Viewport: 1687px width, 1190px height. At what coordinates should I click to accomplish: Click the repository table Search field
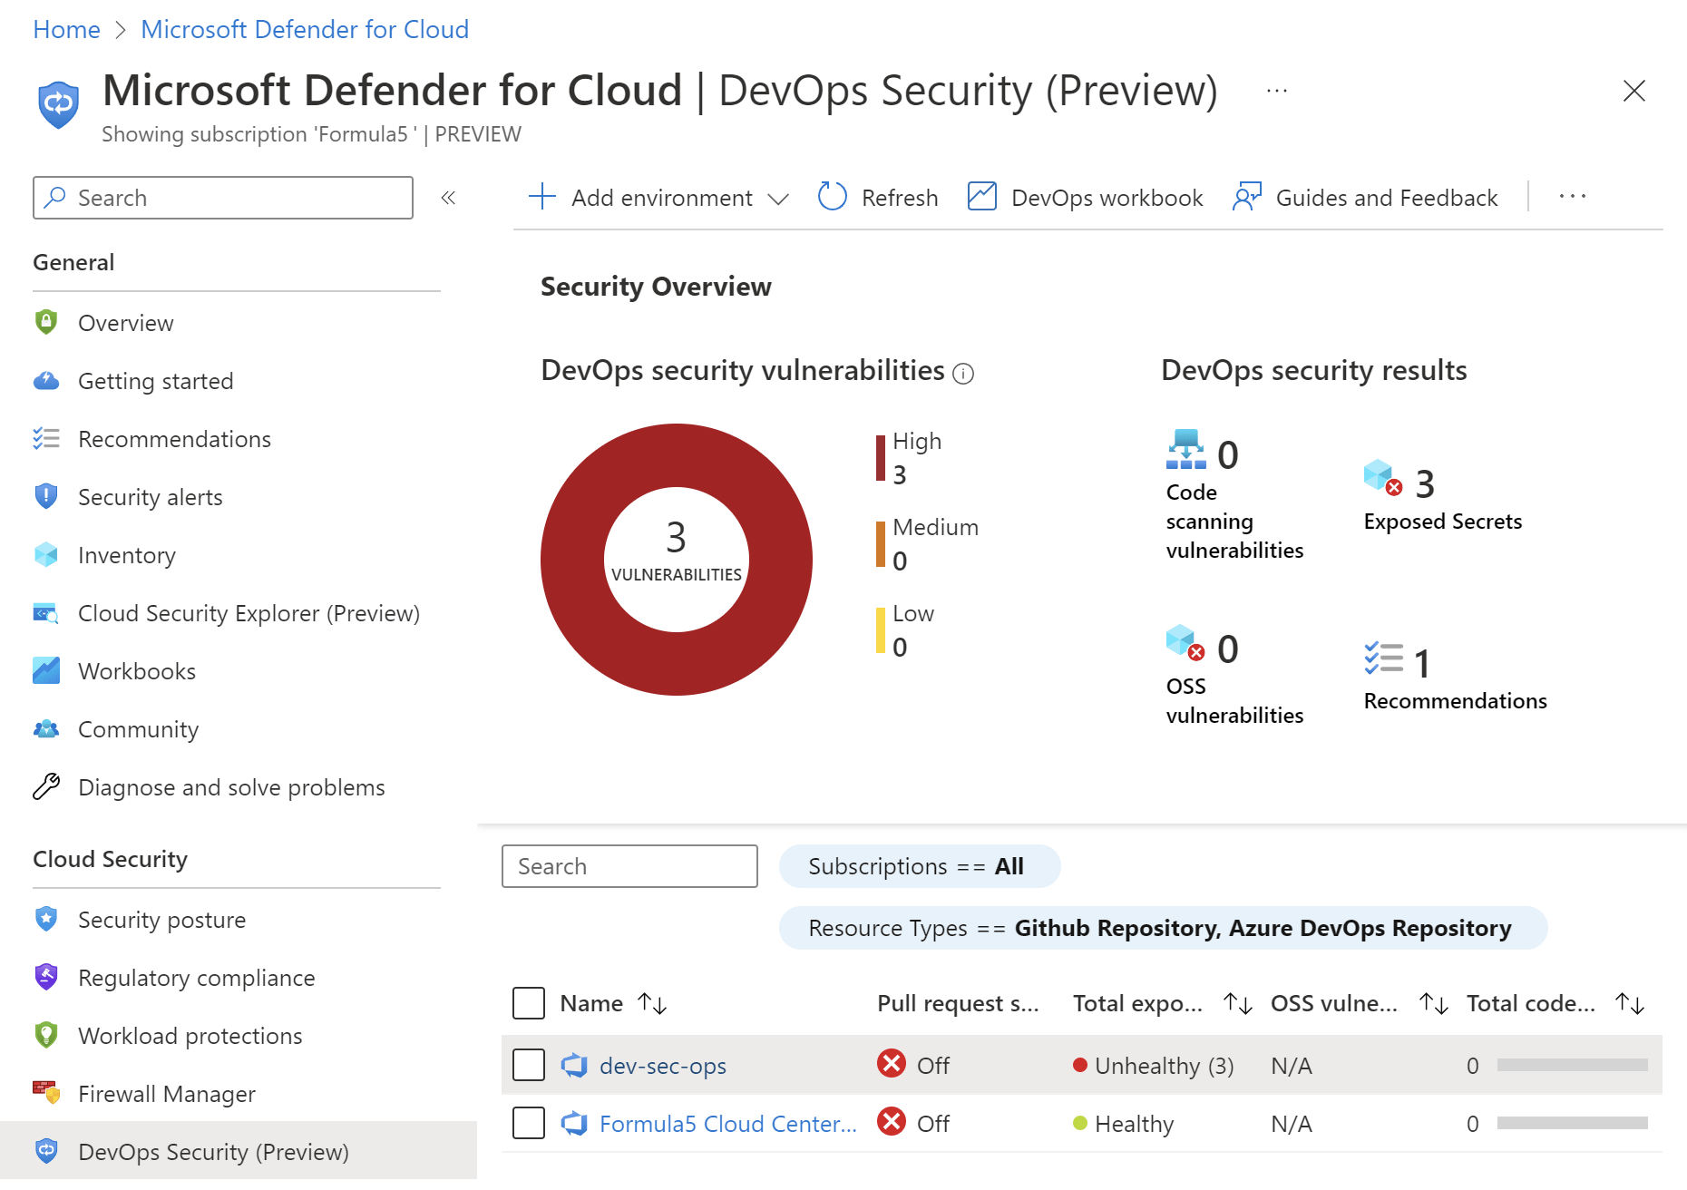(x=629, y=866)
